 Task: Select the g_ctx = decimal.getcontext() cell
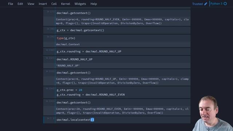123,30
